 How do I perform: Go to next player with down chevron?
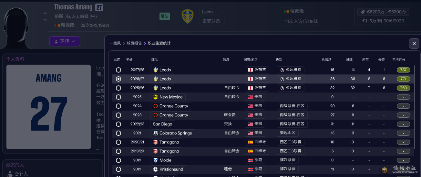45,20
